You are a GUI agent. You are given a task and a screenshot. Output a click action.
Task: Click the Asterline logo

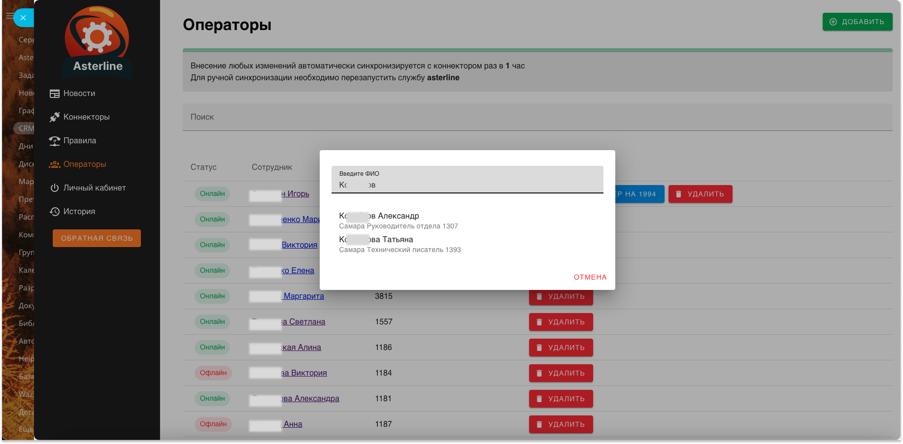pos(98,41)
